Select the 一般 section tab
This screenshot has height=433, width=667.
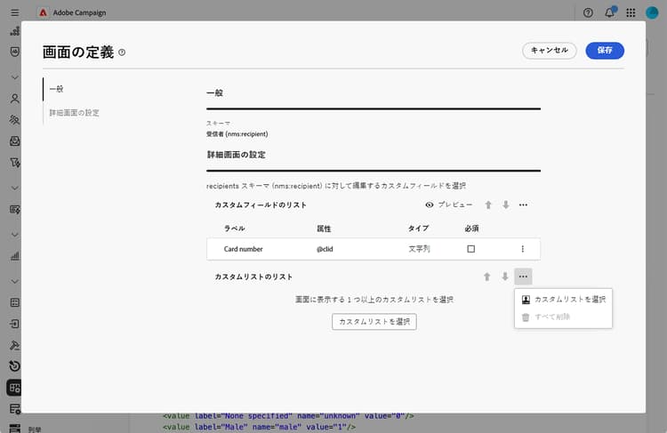[57, 89]
